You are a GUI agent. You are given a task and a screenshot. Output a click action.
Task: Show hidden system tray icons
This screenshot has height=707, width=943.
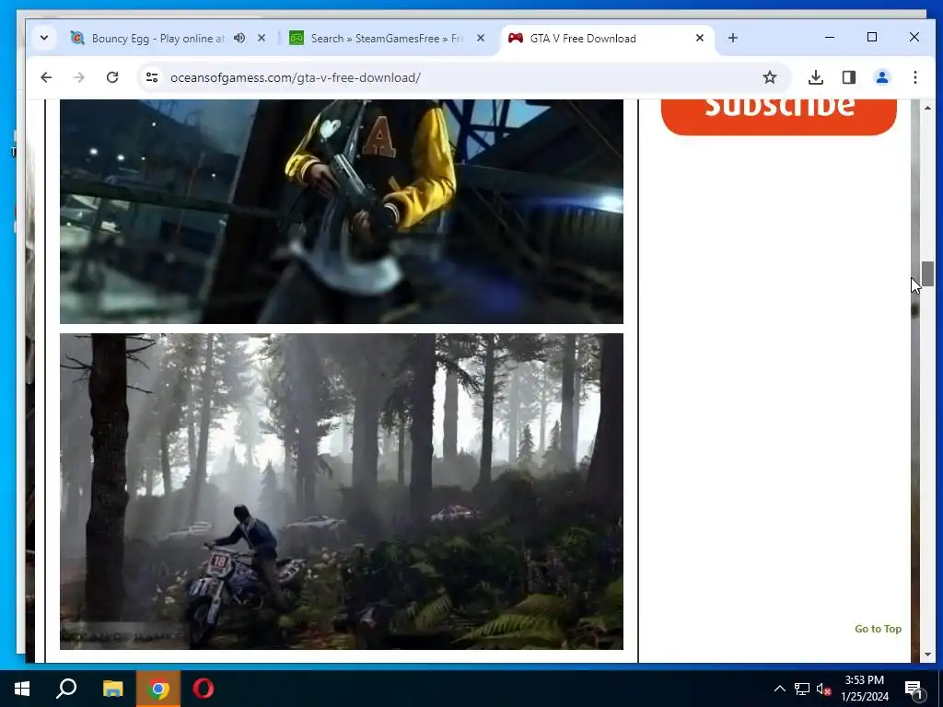[779, 689]
